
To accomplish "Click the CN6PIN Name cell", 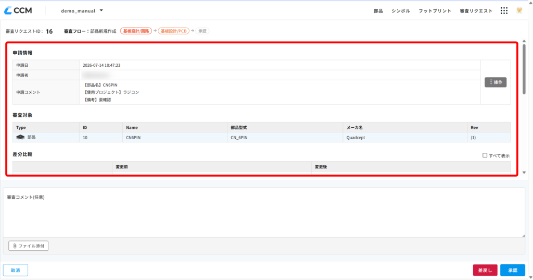I will click(x=175, y=137).
